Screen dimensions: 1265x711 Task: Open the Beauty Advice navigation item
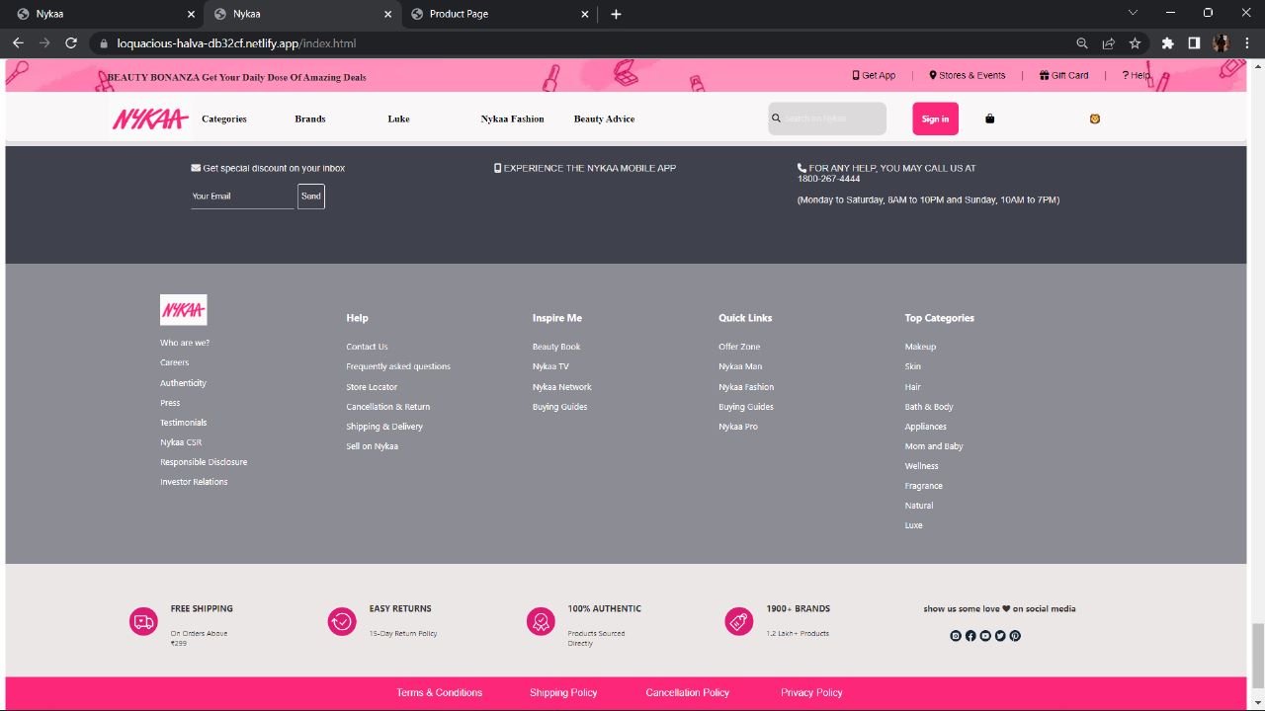[605, 118]
